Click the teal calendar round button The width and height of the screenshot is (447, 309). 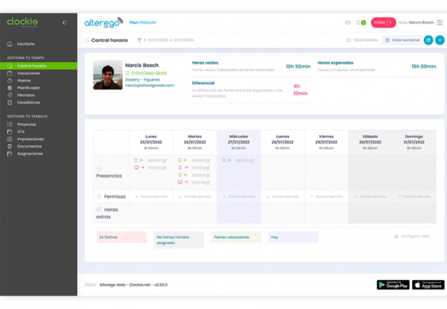[x=428, y=40]
